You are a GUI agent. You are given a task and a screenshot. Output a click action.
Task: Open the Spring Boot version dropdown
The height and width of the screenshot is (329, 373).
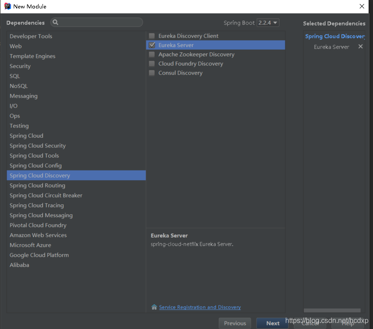coord(268,23)
